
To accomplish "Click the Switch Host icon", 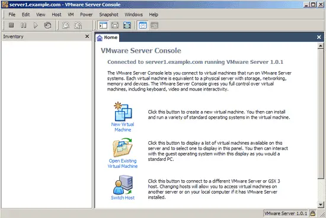I will [x=123, y=185].
